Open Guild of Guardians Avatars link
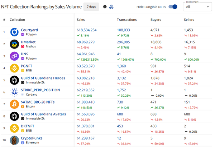 [43, 114]
